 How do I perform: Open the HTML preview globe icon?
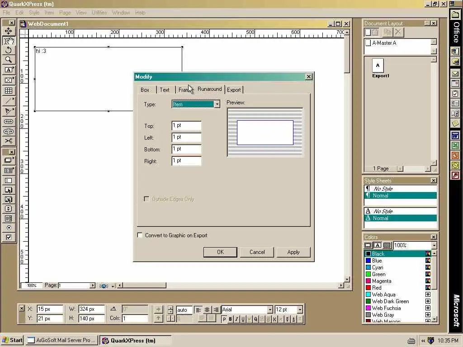pyautogui.click(x=104, y=286)
